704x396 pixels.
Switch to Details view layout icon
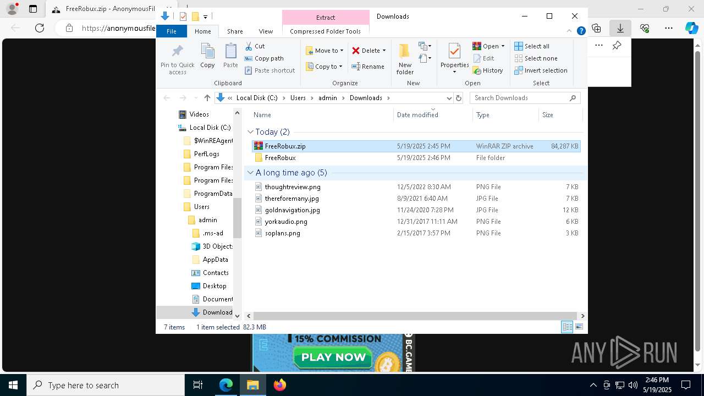pos(567,327)
